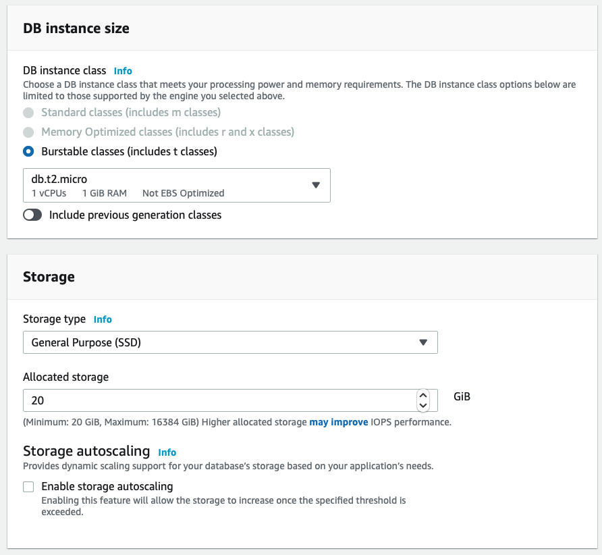This screenshot has height=555, width=602.
Task: Open the General Purpose (SSD) storage dropdown
Action: pyautogui.click(x=229, y=342)
